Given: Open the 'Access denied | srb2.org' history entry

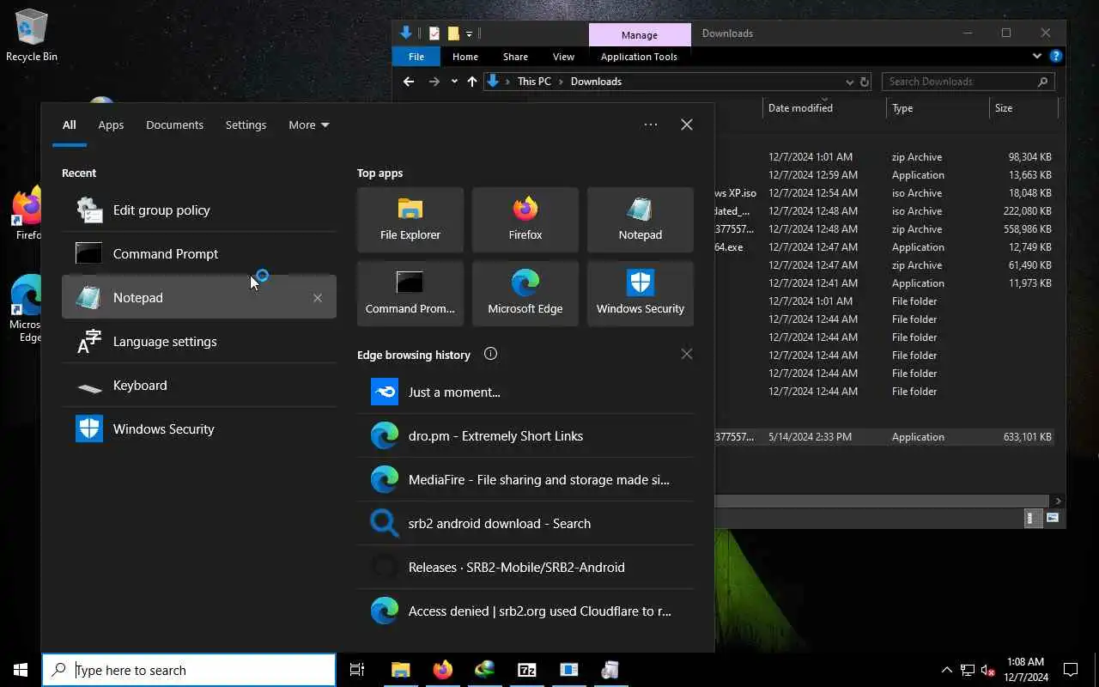Looking at the screenshot, I should coord(525,611).
